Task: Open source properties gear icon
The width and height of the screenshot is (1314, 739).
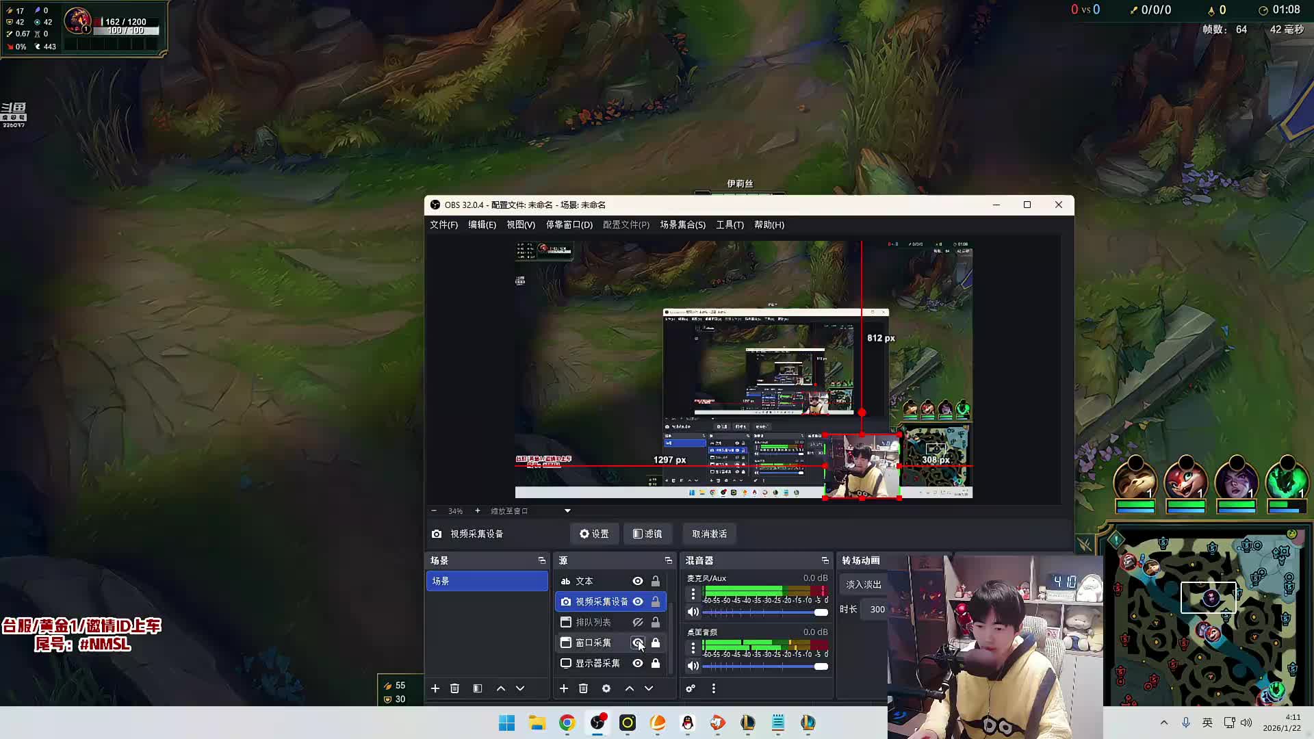Action: point(606,688)
